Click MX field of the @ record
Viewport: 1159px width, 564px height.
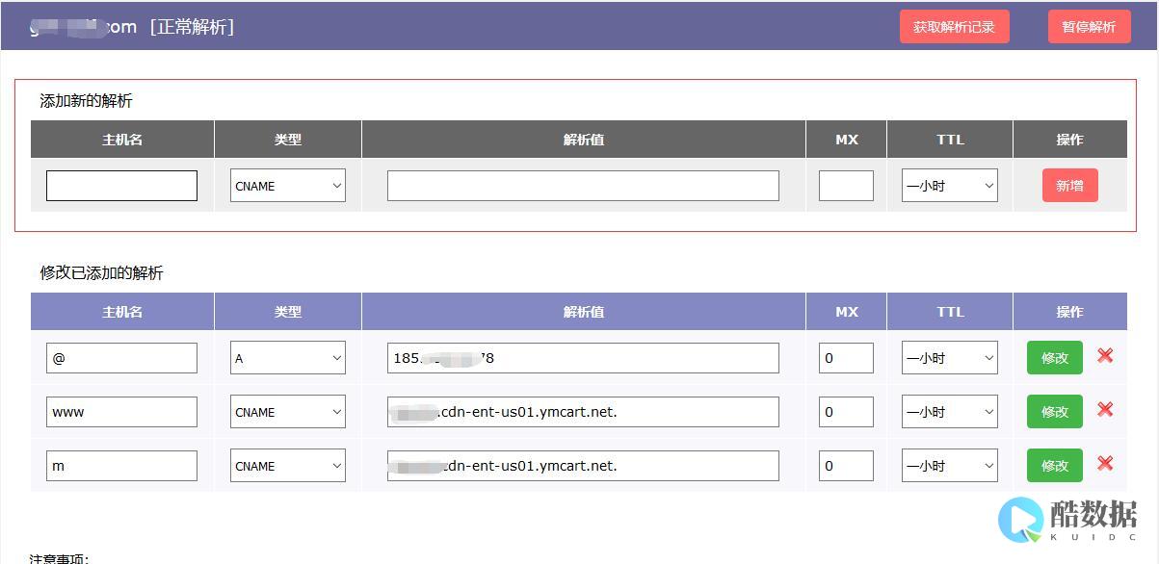pos(846,358)
